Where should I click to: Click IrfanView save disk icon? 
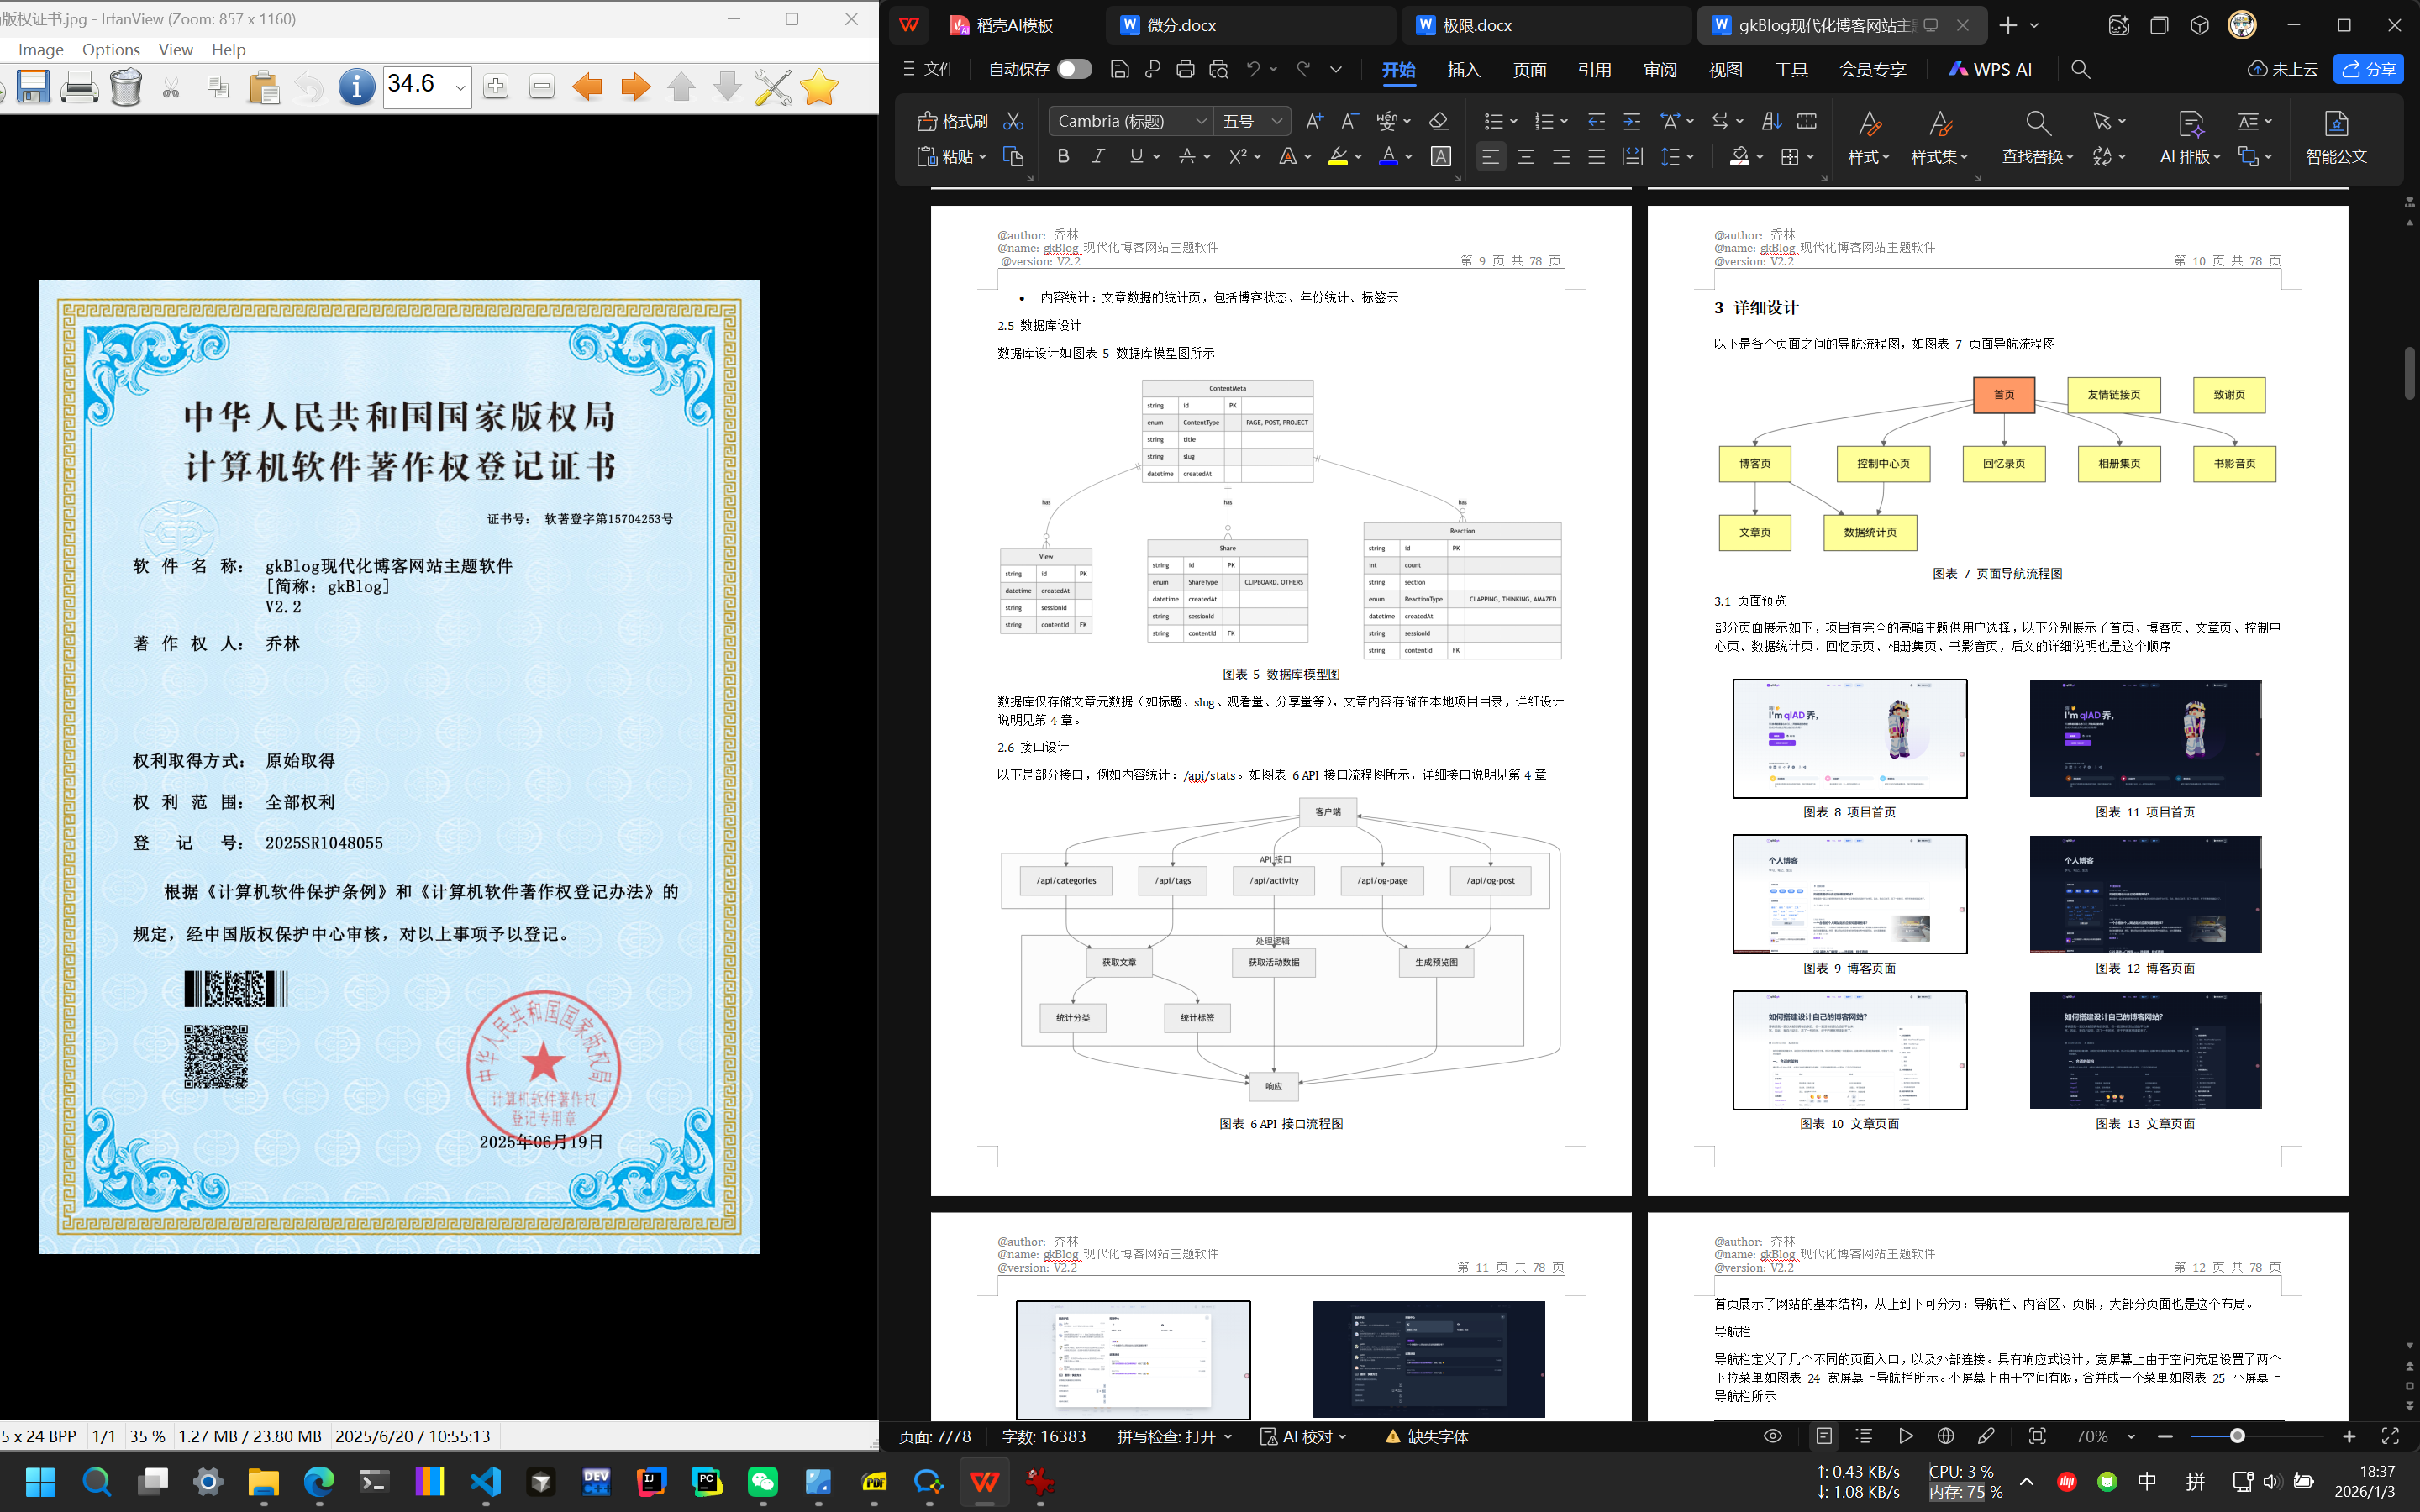[33, 88]
